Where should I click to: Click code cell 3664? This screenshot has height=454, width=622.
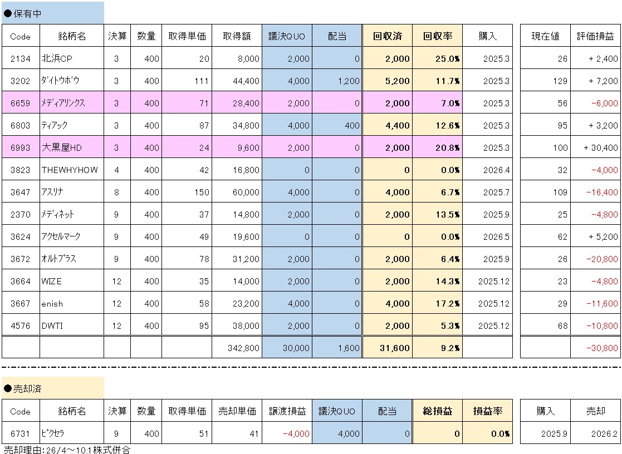point(21,281)
